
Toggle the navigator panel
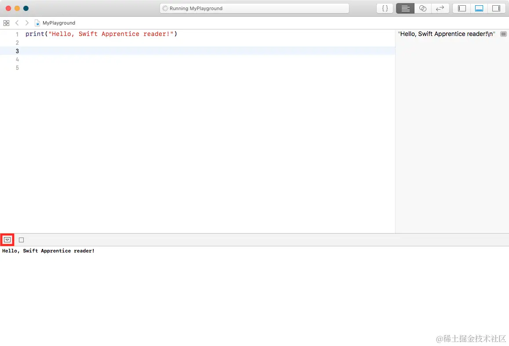click(x=462, y=8)
